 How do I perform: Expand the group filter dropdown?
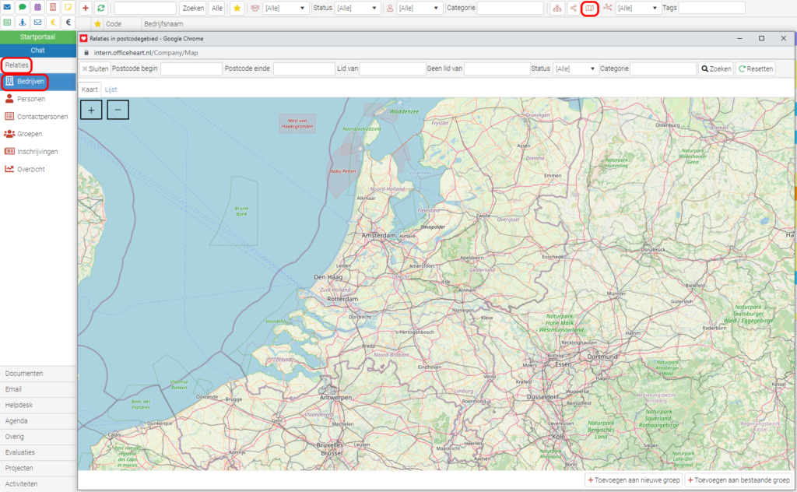tap(285, 8)
